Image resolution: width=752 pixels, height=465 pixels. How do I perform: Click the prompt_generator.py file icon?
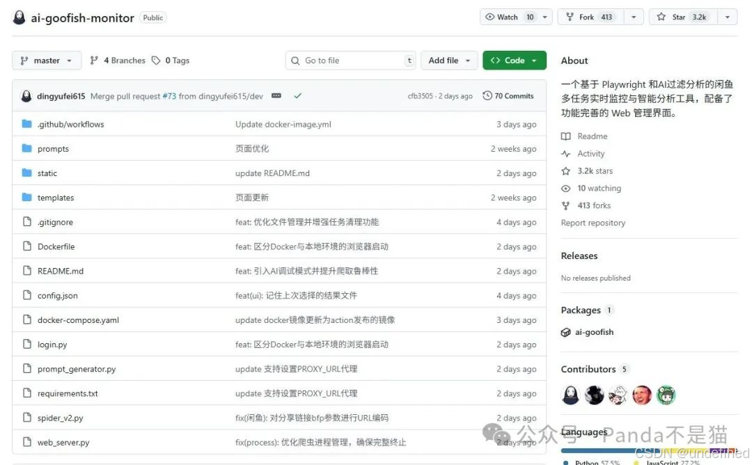[27, 369]
